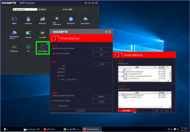Open the EasyTune app
The image size is (190, 132).
[x=28, y=33]
